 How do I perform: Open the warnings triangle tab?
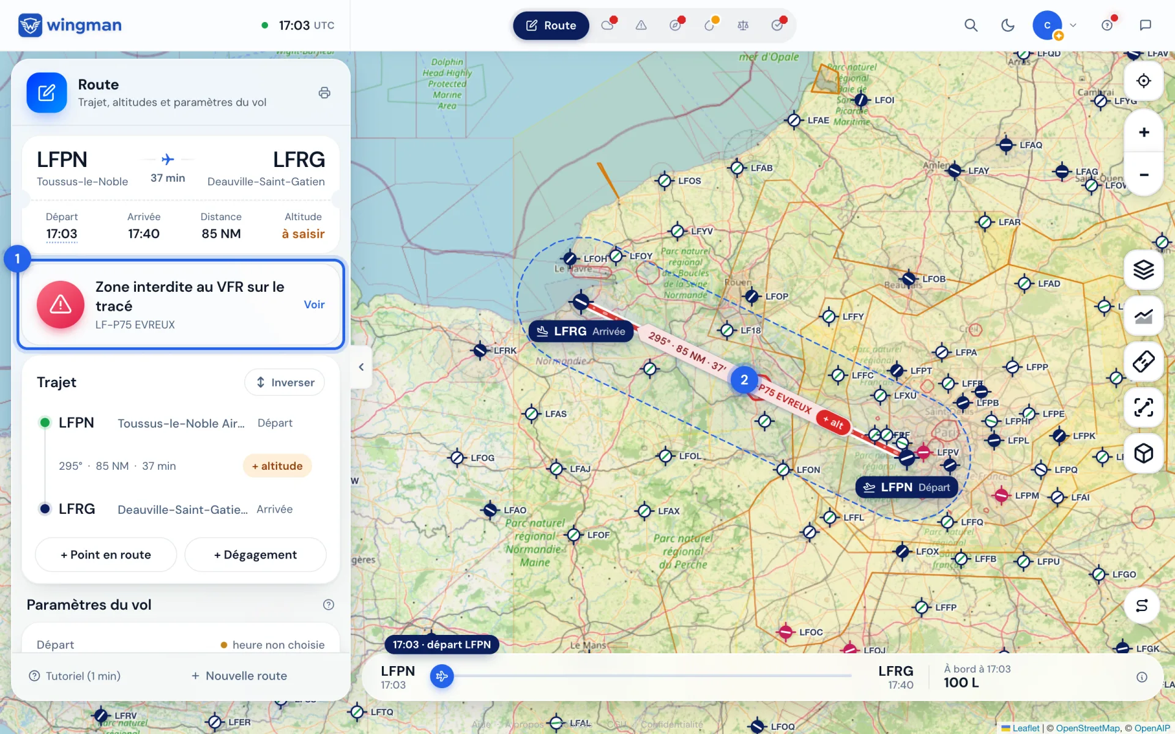click(x=641, y=26)
